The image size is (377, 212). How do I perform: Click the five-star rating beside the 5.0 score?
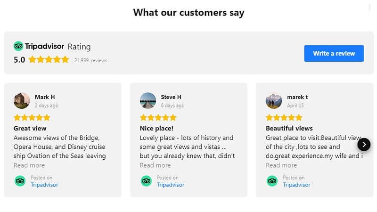pos(49,60)
